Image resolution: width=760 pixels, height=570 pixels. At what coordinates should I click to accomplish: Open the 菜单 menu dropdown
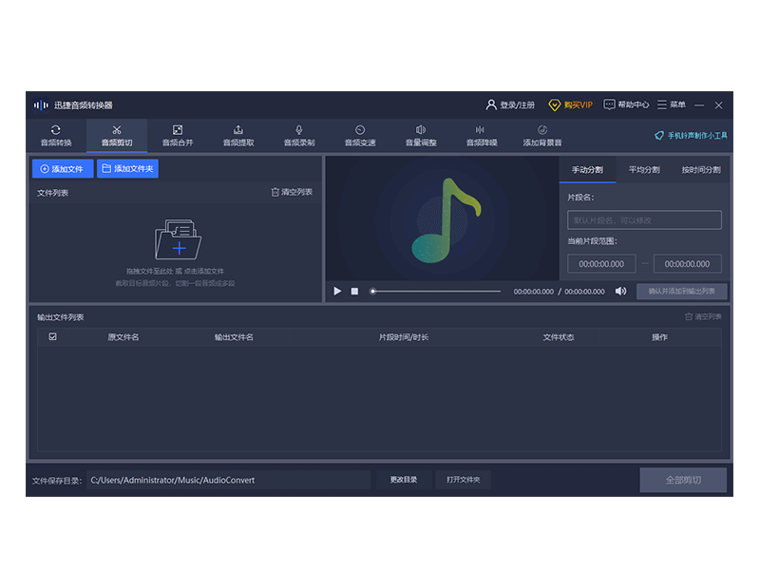672,104
